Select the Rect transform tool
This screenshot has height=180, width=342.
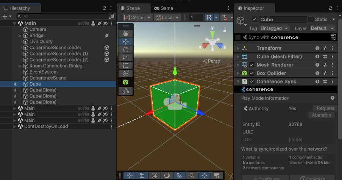click(125, 66)
